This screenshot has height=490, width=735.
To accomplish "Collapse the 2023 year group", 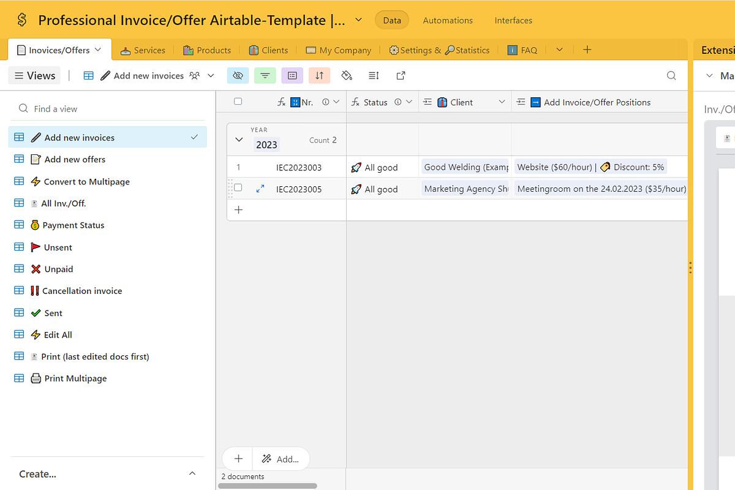I will [x=239, y=140].
